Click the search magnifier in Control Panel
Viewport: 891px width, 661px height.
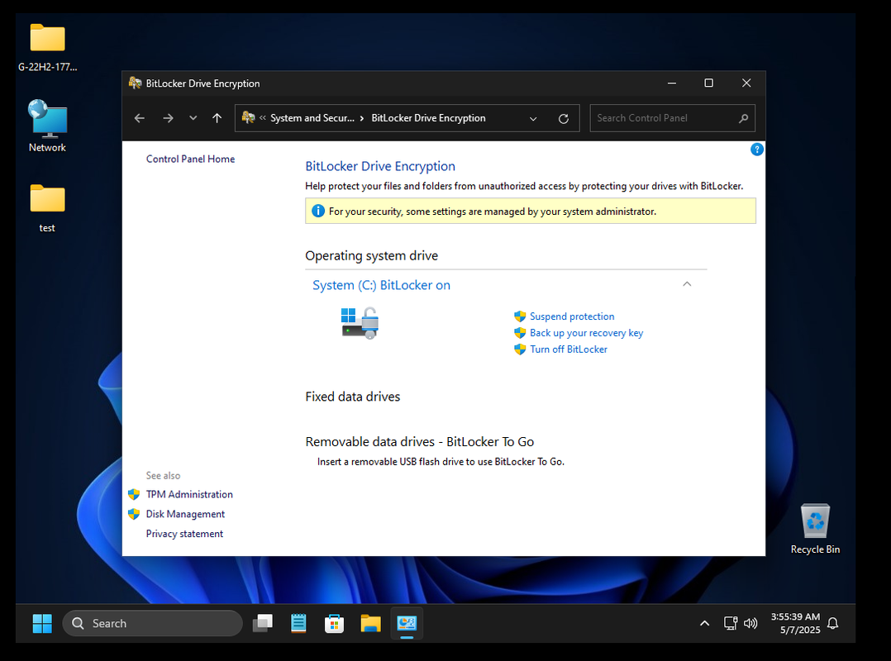coord(743,118)
